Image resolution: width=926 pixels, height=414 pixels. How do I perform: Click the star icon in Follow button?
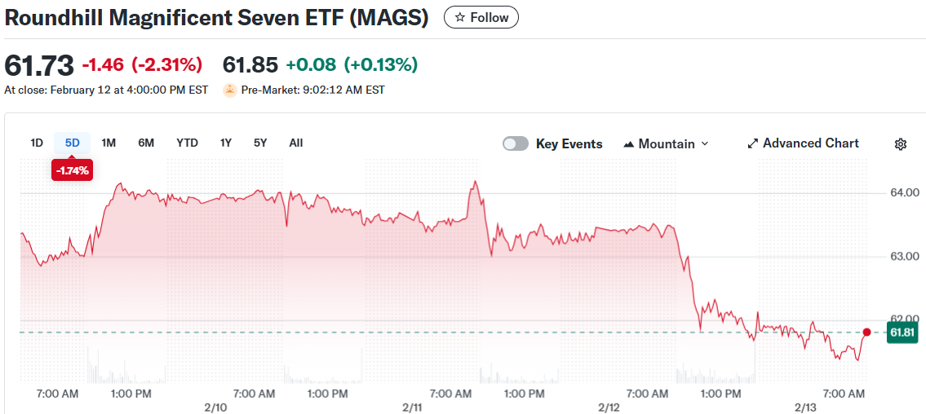(460, 17)
